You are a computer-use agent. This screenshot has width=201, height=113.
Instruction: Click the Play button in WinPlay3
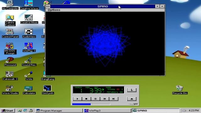click(77, 99)
